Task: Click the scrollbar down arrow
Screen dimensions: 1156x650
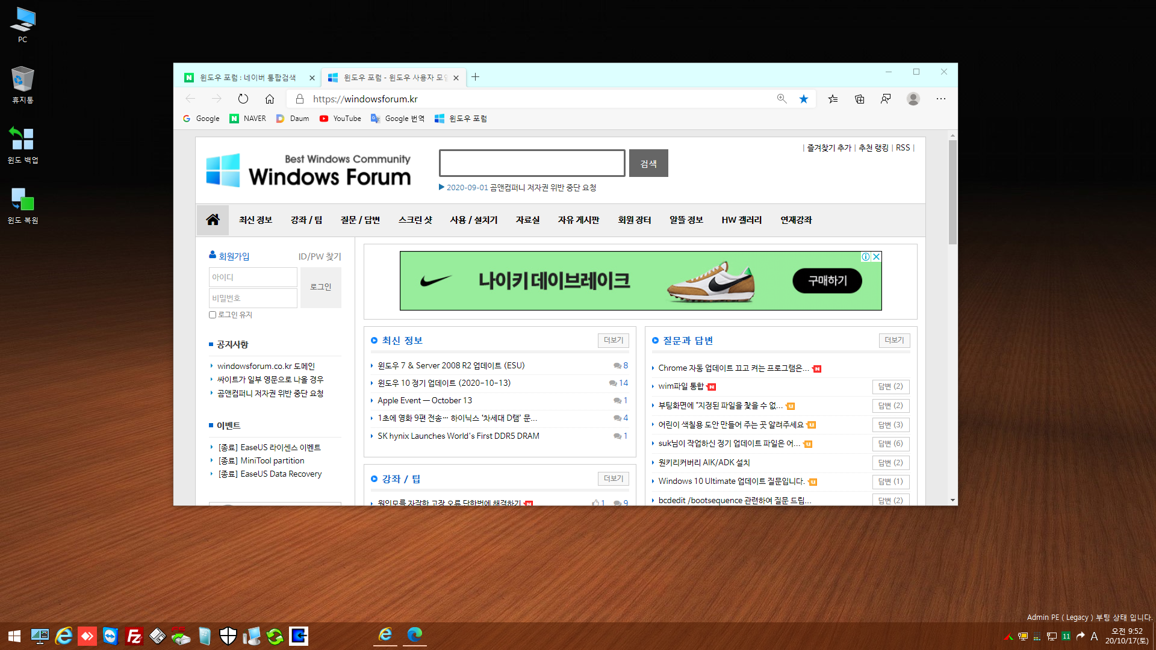Action: pyautogui.click(x=952, y=500)
